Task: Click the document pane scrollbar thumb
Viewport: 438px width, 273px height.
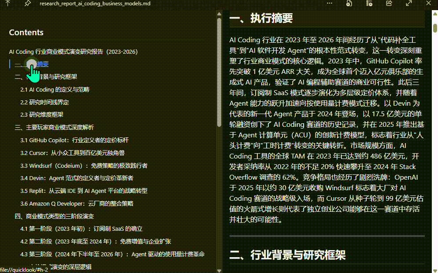Action: coord(435,28)
